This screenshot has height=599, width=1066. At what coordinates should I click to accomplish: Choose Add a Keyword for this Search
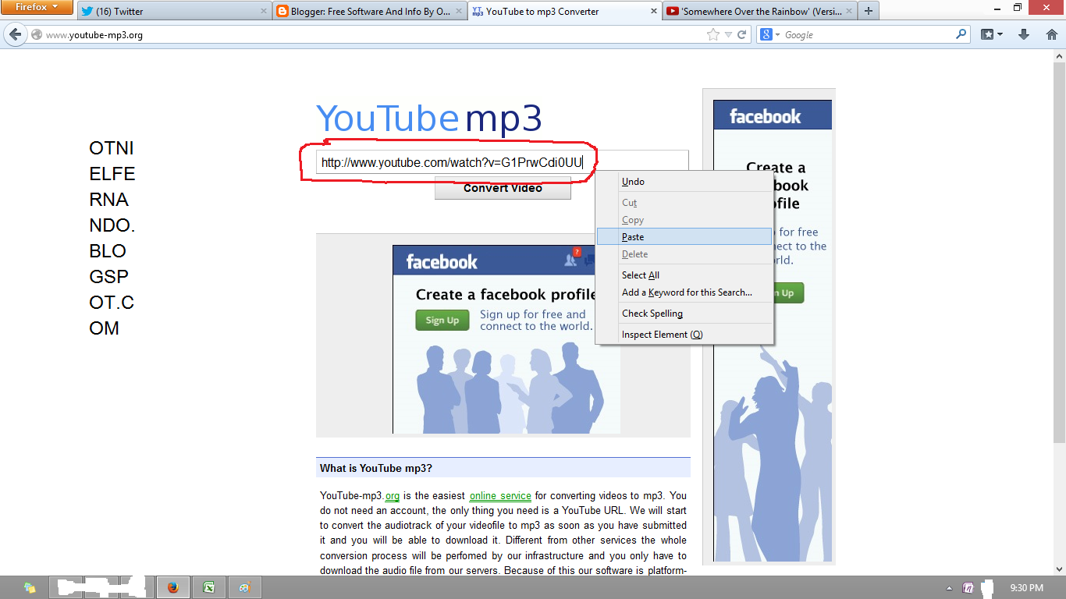[x=684, y=292]
